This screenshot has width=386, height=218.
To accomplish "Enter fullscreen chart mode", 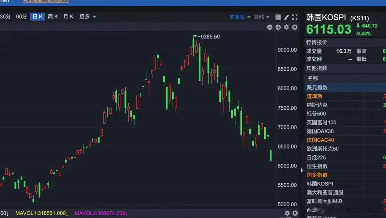I will click(x=295, y=17).
